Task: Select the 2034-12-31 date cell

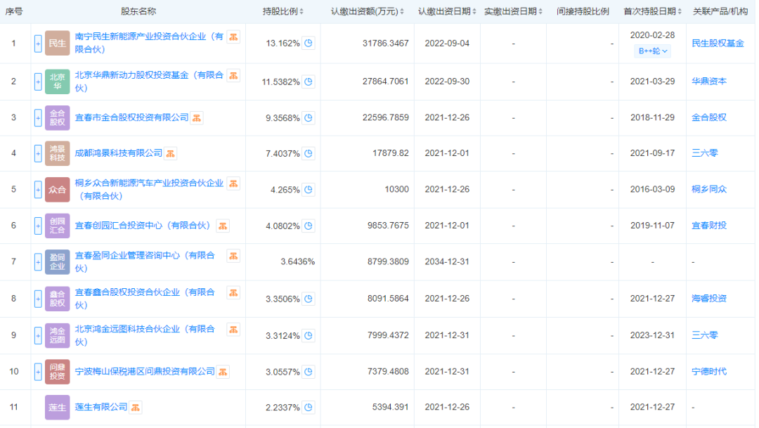Action: point(447,261)
